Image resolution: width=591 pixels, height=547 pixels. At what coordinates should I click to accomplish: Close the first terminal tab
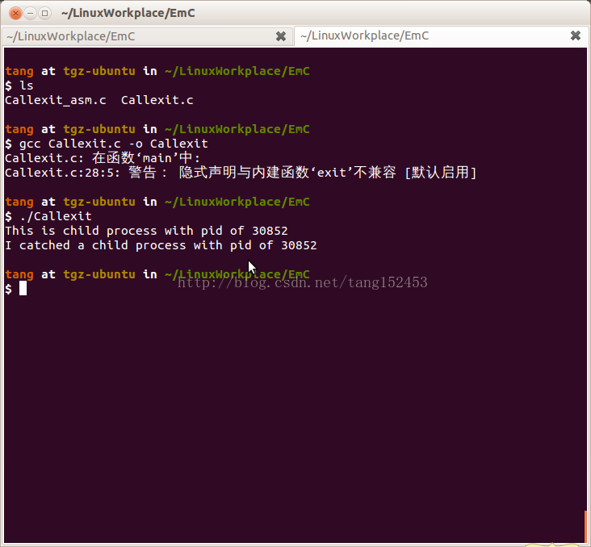(281, 36)
